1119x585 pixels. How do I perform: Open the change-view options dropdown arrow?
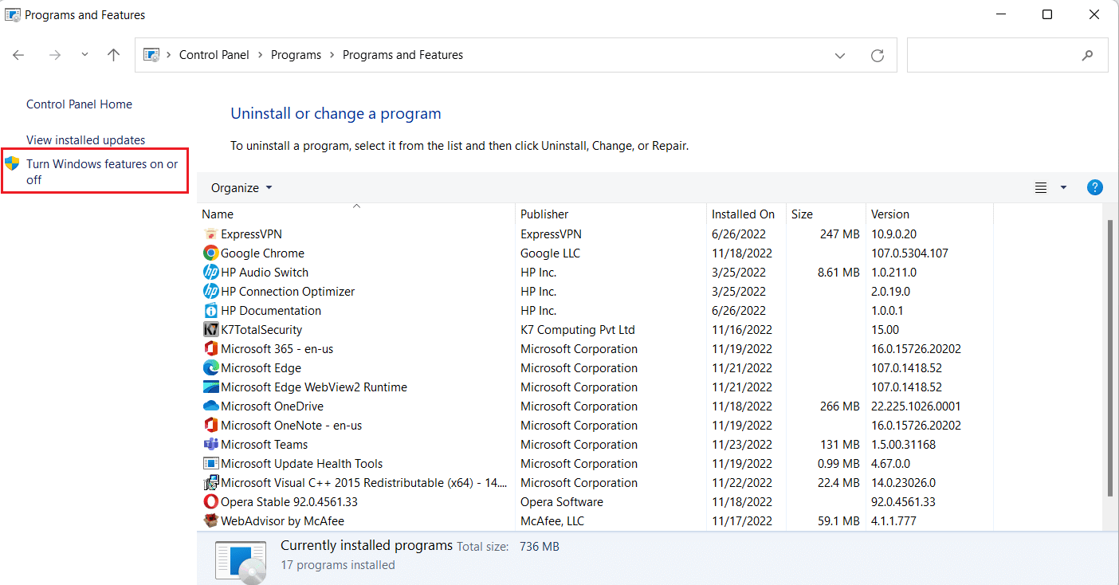click(x=1062, y=187)
